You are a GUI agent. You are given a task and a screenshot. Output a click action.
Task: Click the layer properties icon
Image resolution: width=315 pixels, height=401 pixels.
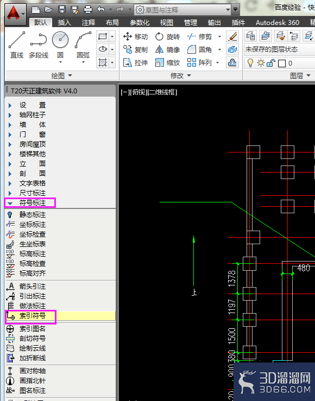tap(250, 36)
